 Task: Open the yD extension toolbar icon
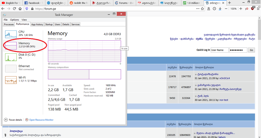point(247,8)
